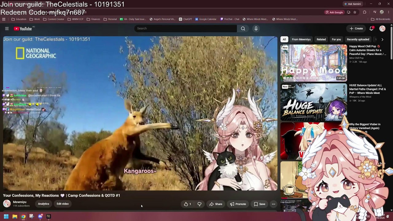Select the Recently uploaded chip
The width and height of the screenshot is (393, 221).
coord(358,39)
